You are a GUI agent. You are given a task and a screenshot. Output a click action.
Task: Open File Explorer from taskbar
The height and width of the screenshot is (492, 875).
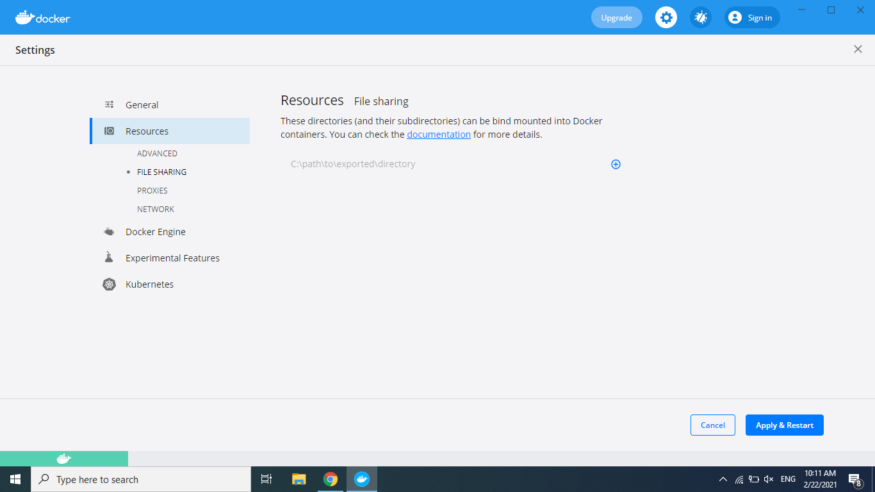298,479
